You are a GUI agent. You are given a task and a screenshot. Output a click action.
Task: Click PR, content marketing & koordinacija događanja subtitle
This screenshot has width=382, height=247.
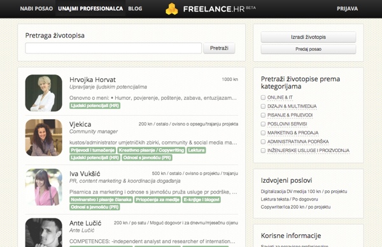point(125,181)
